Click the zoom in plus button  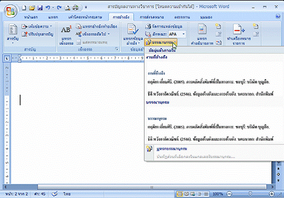[x=271, y=194]
